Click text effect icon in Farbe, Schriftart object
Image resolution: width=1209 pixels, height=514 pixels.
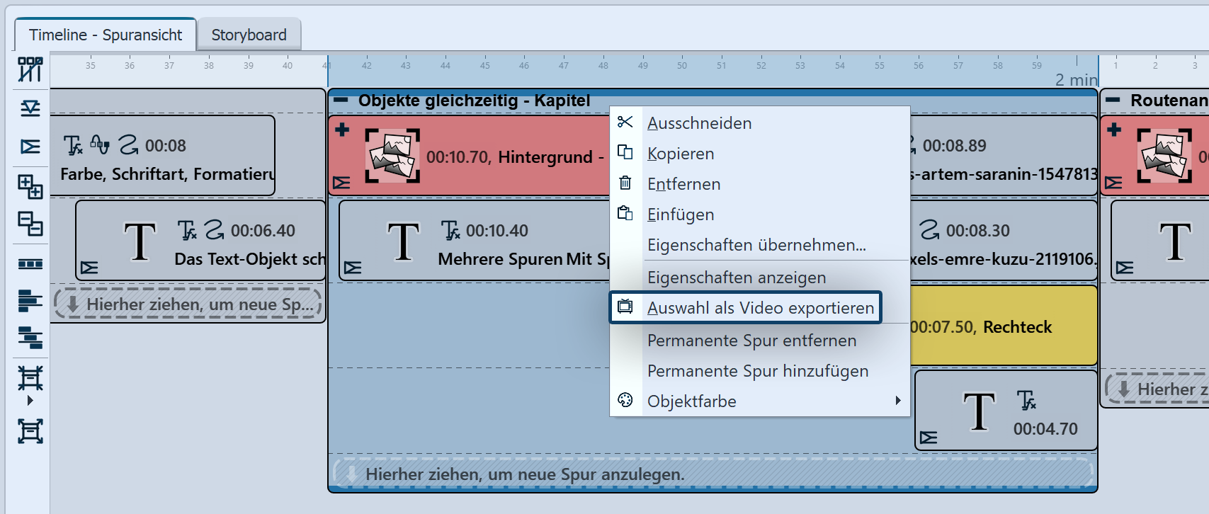(x=73, y=146)
